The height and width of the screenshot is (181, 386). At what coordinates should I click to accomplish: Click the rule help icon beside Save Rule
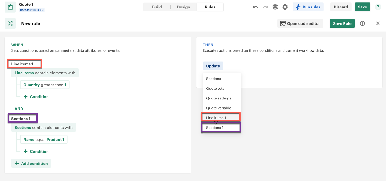[x=362, y=23]
